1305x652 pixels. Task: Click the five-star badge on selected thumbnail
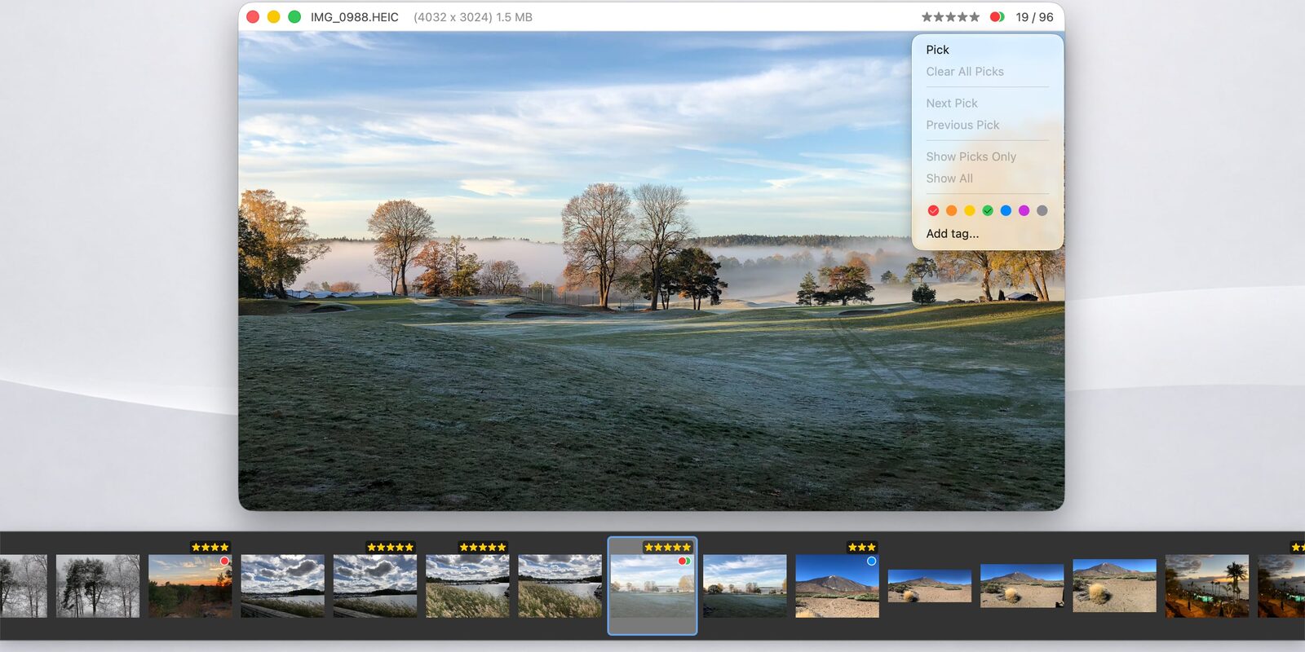(x=667, y=547)
